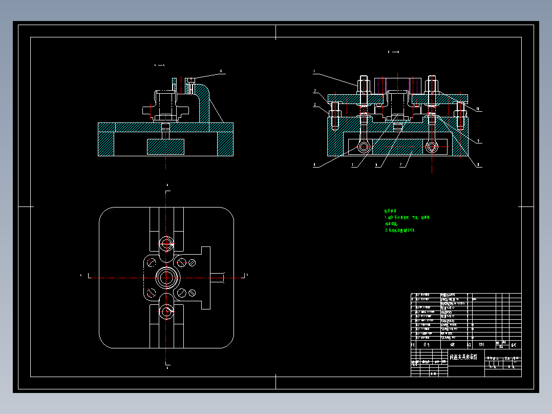This screenshot has height=414, width=552.
Task: Select the parts list table top row
Action: [466, 295]
